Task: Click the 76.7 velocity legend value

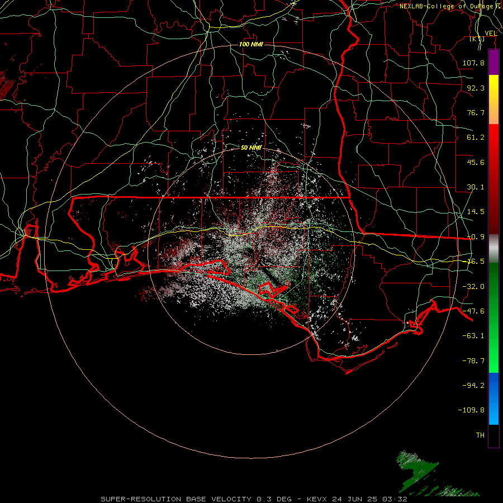Action: [476, 112]
